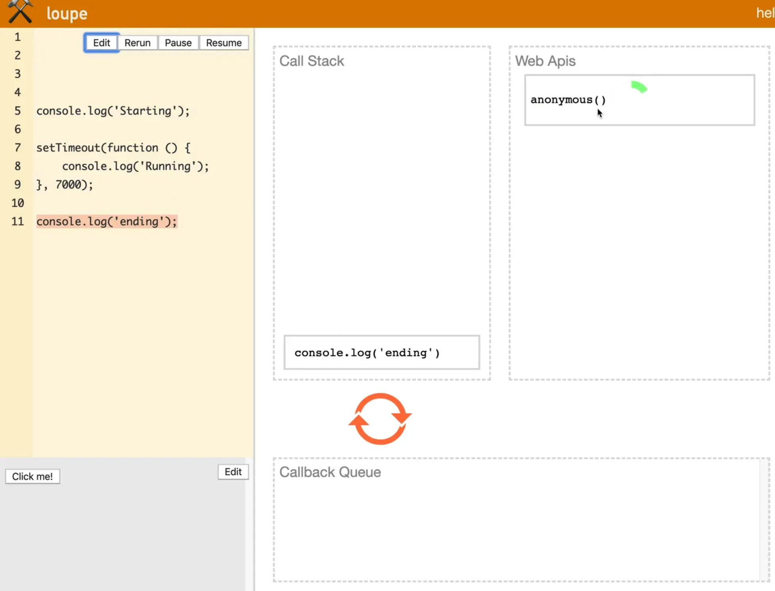Click the green timer indicator in Web Apis

tap(639, 86)
